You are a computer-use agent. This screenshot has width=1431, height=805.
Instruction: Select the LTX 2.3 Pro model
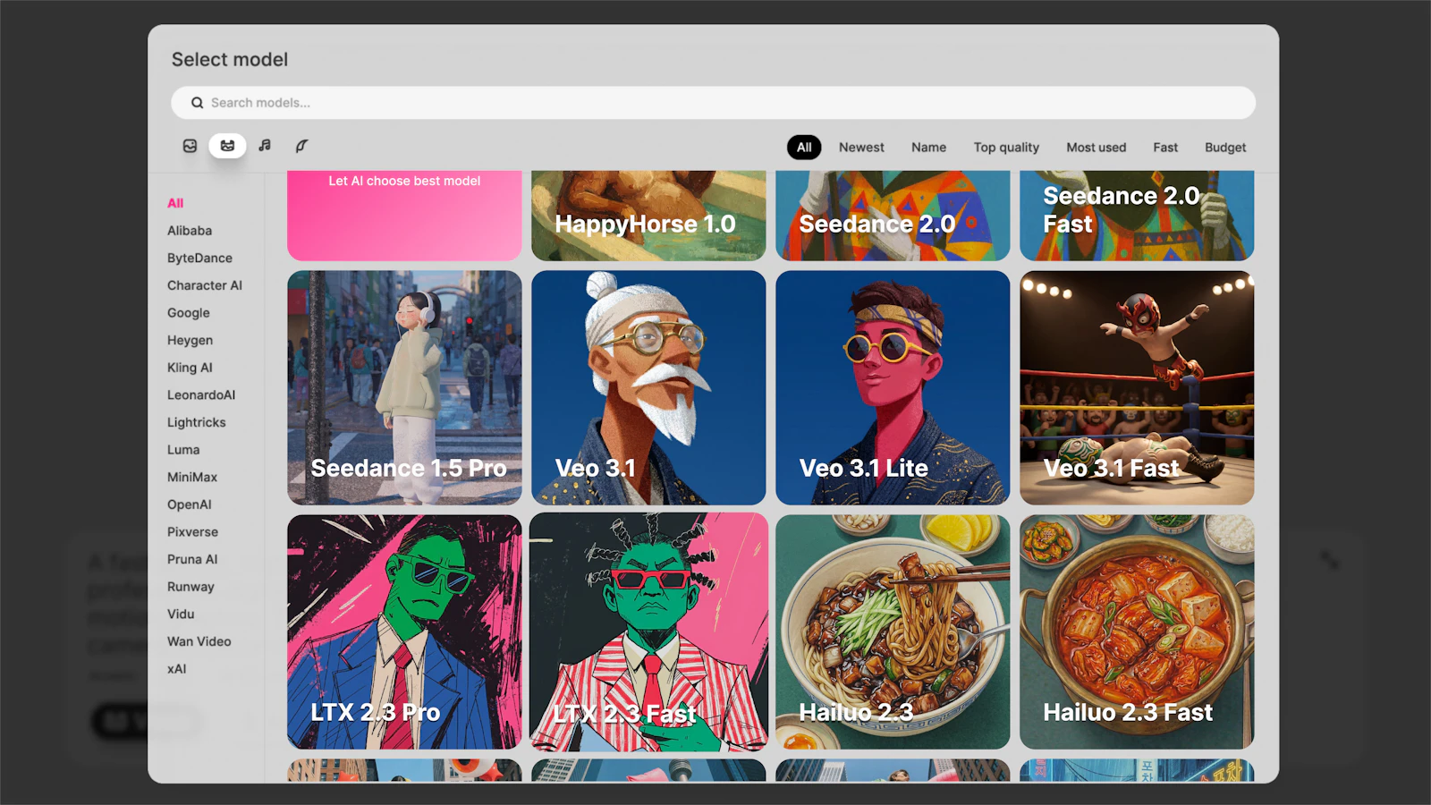point(404,631)
